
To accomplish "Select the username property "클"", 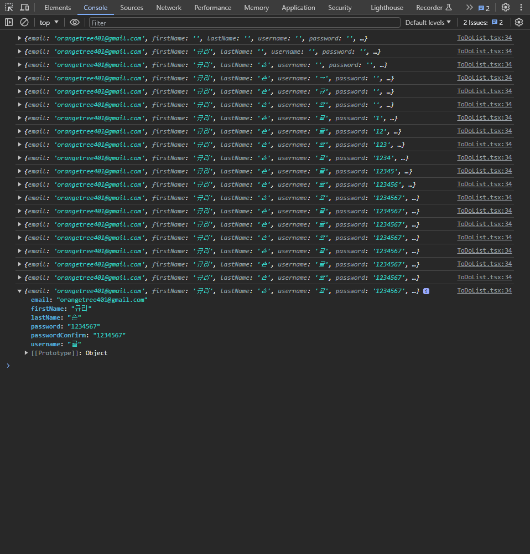I will click(74, 344).
